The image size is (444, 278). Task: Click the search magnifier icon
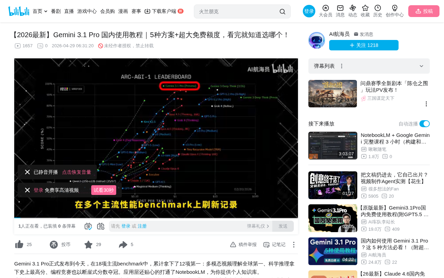282,11
